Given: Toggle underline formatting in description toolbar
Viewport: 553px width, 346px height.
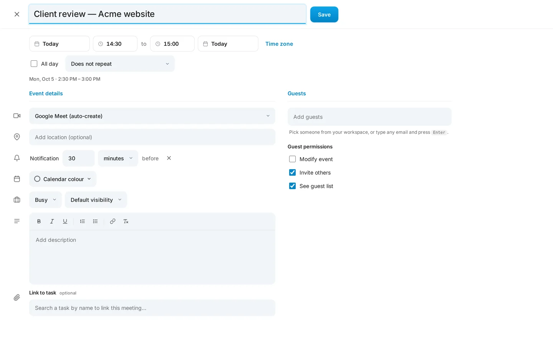Looking at the screenshot, I should tap(65, 221).
